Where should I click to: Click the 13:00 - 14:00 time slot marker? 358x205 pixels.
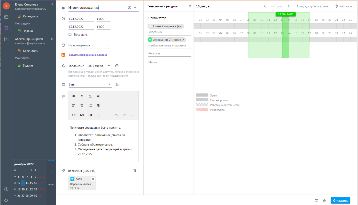click(x=286, y=14)
